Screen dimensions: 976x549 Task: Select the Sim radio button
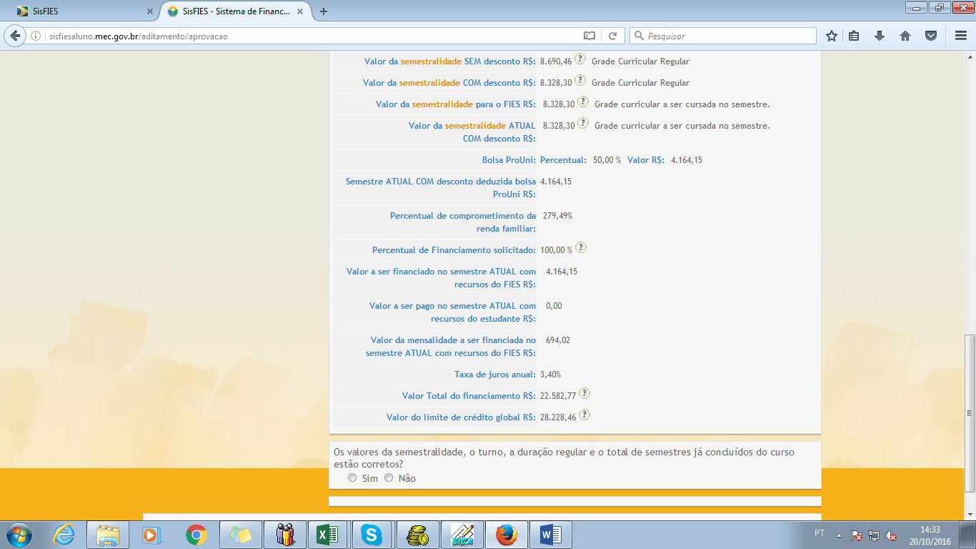pyautogui.click(x=352, y=478)
